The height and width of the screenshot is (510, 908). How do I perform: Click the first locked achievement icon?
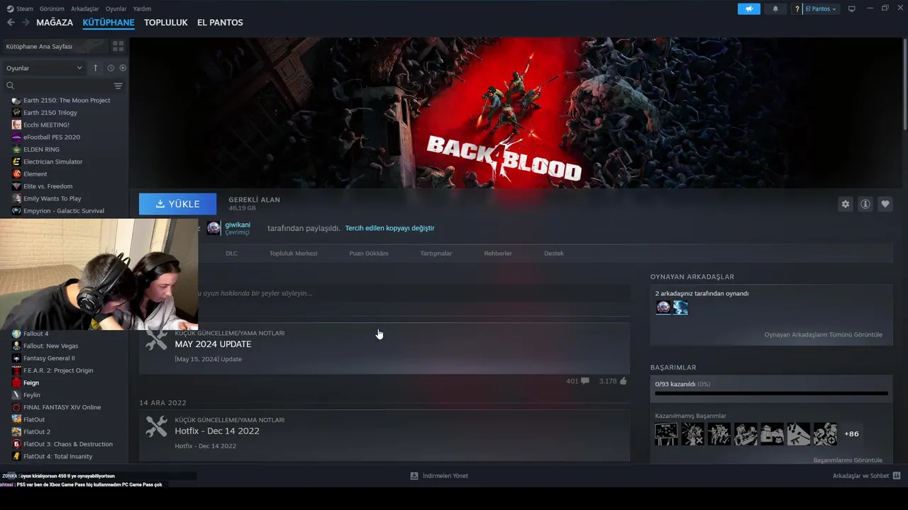(x=666, y=433)
